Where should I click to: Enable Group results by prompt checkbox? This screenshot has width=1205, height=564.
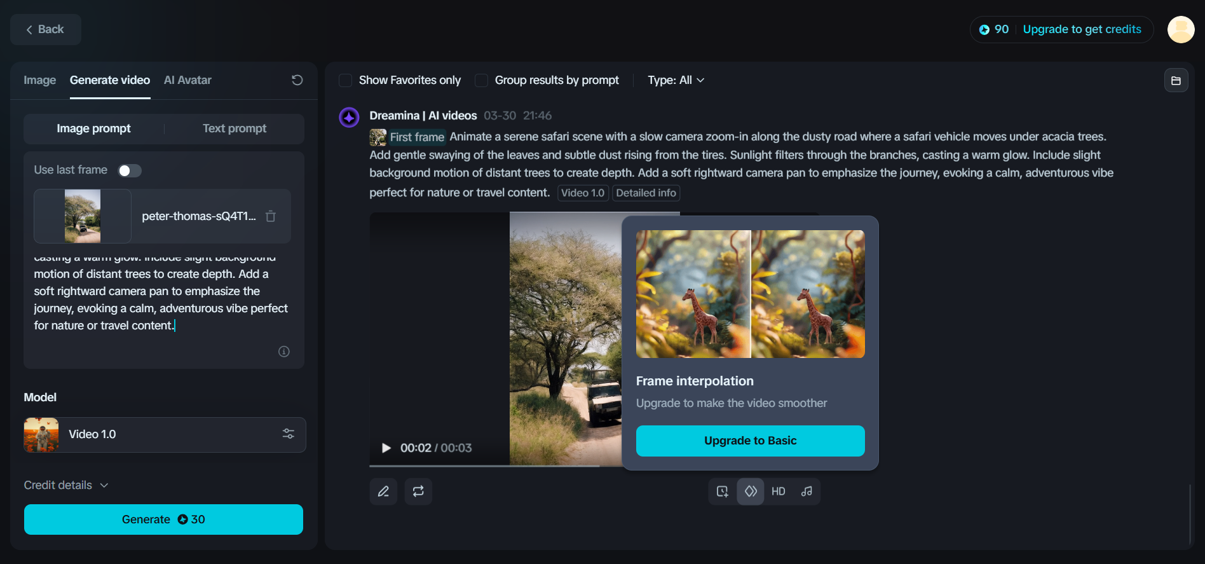click(x=482, y=80)
